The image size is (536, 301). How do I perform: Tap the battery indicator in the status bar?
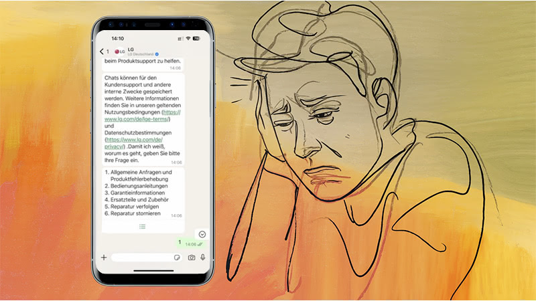[x=196, y=39]
